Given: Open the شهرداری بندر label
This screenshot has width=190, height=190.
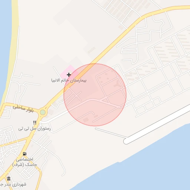Looking at the screenshot, I should coord(13,184).
